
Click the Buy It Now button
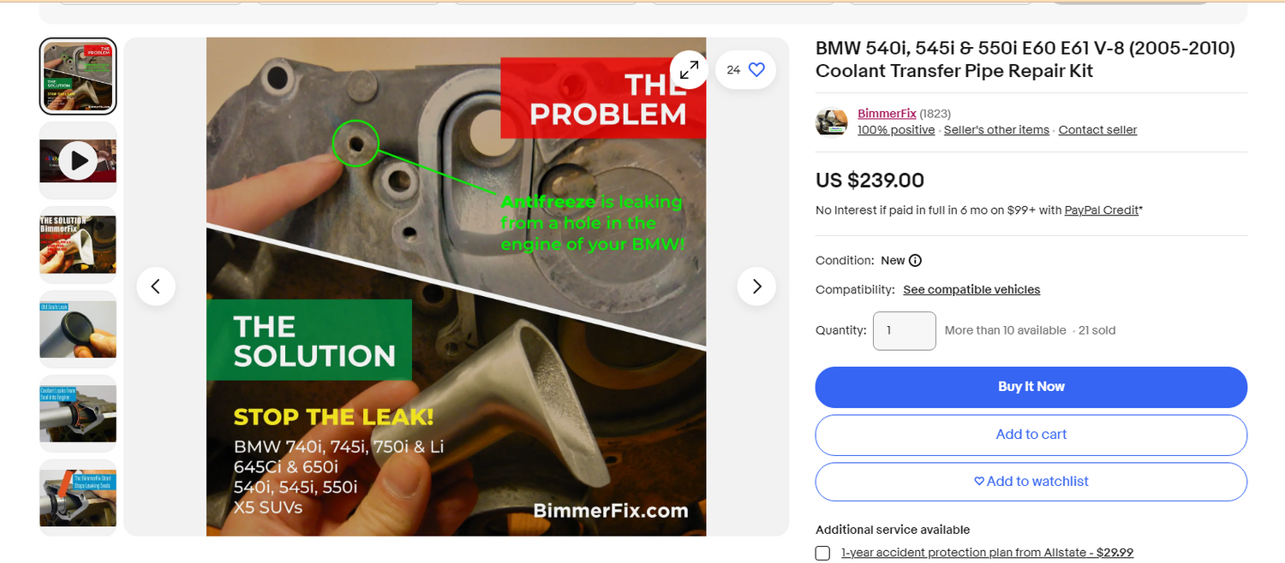[1031, 387]
